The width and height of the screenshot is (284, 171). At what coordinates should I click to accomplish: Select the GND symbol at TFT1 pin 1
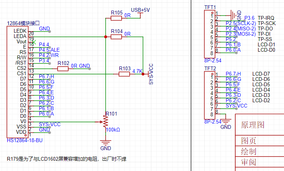pos(236,15)
